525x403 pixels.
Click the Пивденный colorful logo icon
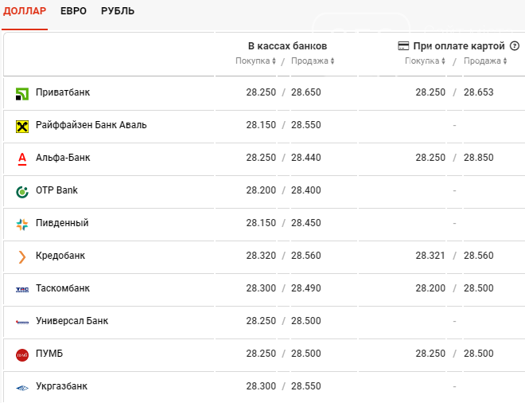[22, 225]
